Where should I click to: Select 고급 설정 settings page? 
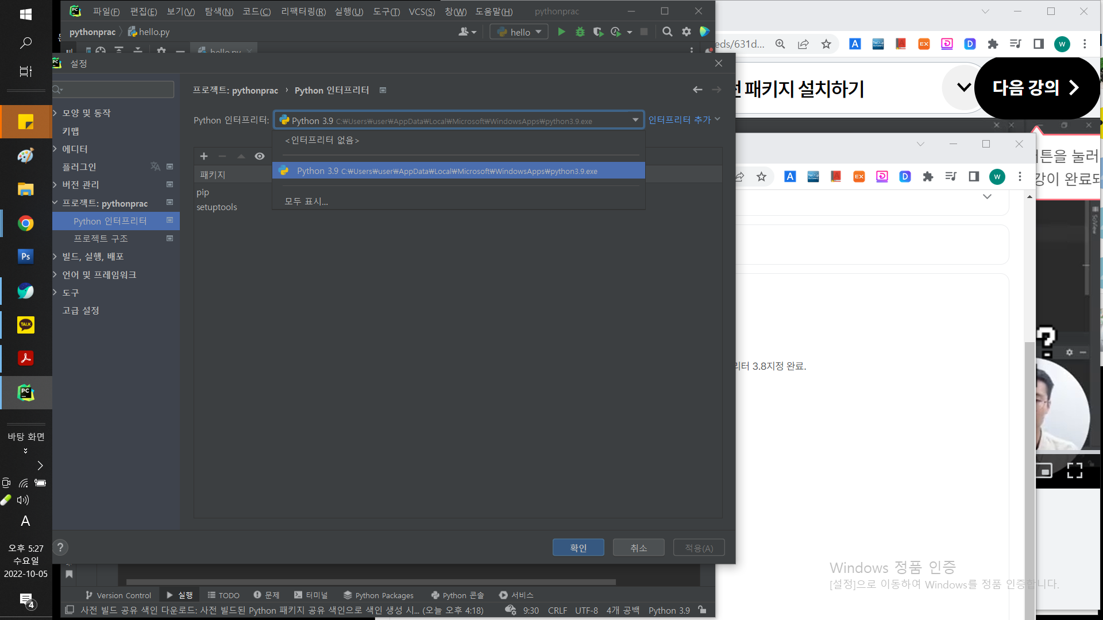pyautogui.click(x=116, y=311)
